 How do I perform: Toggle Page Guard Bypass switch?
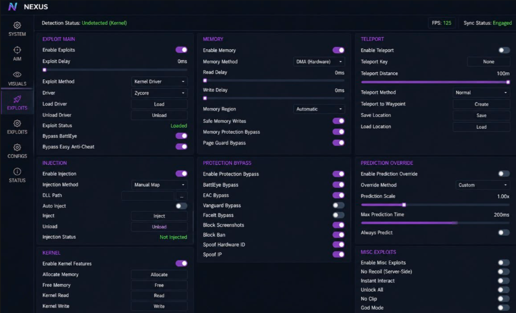pyautogui.click(x=338, y=143)
